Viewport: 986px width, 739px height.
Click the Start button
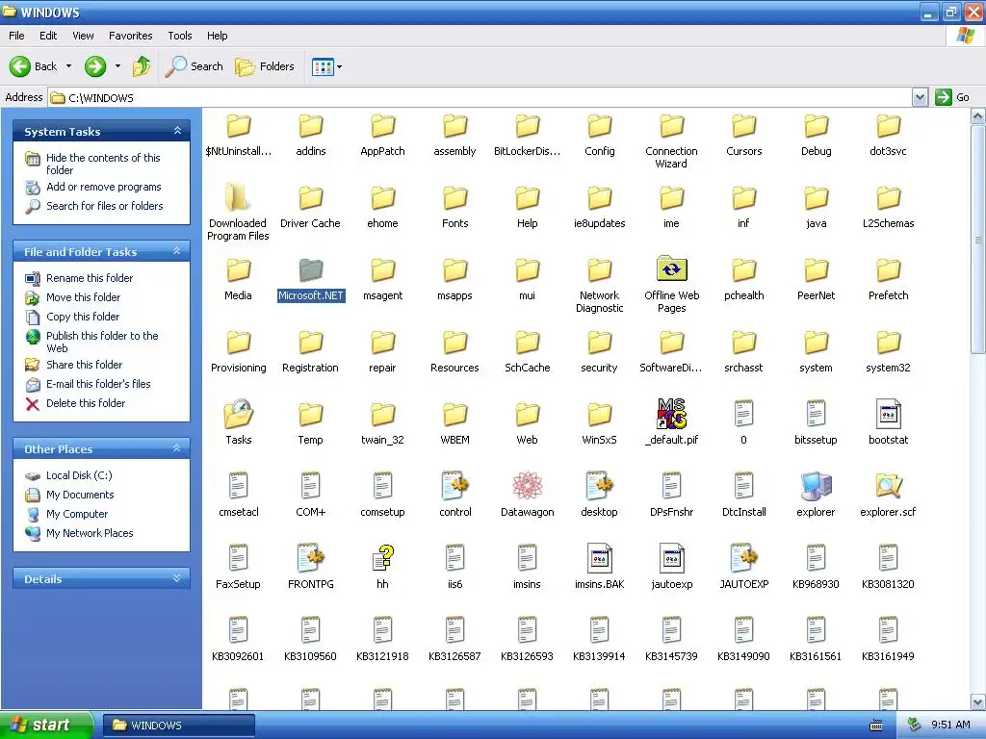click(45, 725)
